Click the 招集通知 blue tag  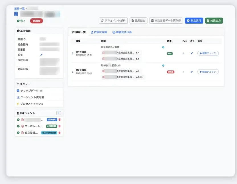pos(52,120)
